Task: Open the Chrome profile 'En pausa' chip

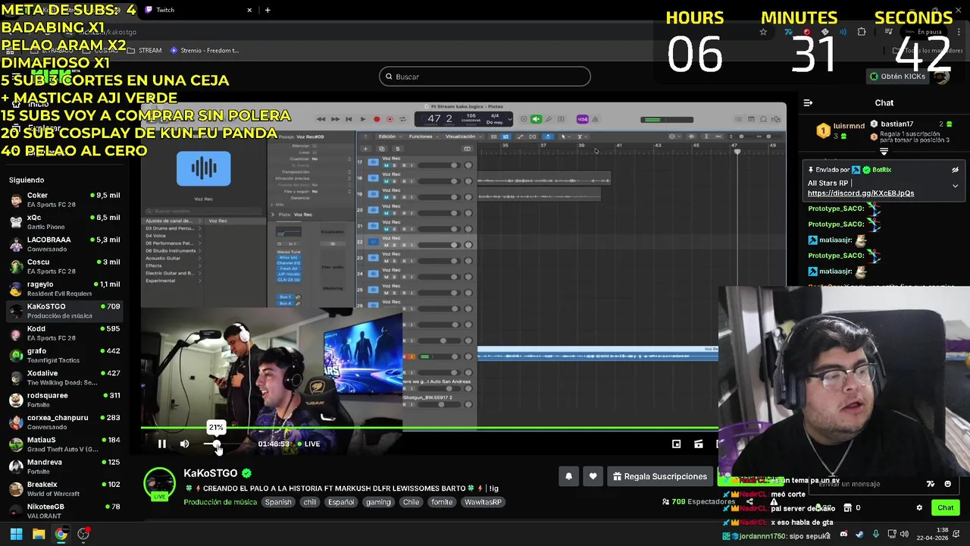Action: [925, 32]
